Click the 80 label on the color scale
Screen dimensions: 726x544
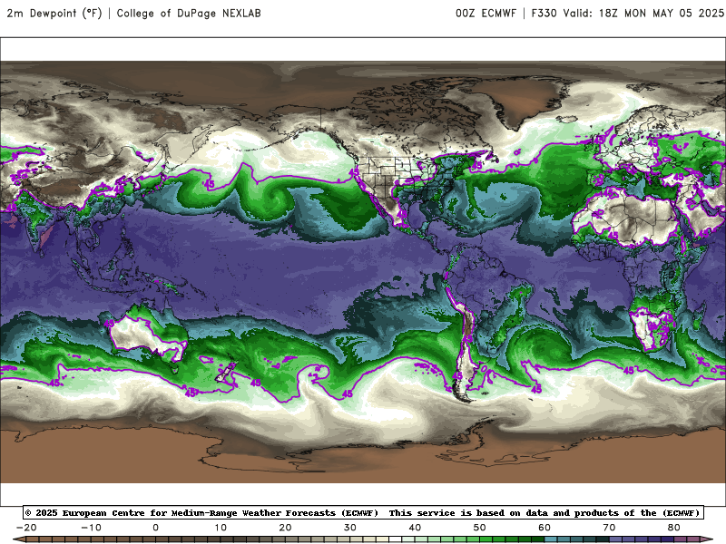coord(674,528)
